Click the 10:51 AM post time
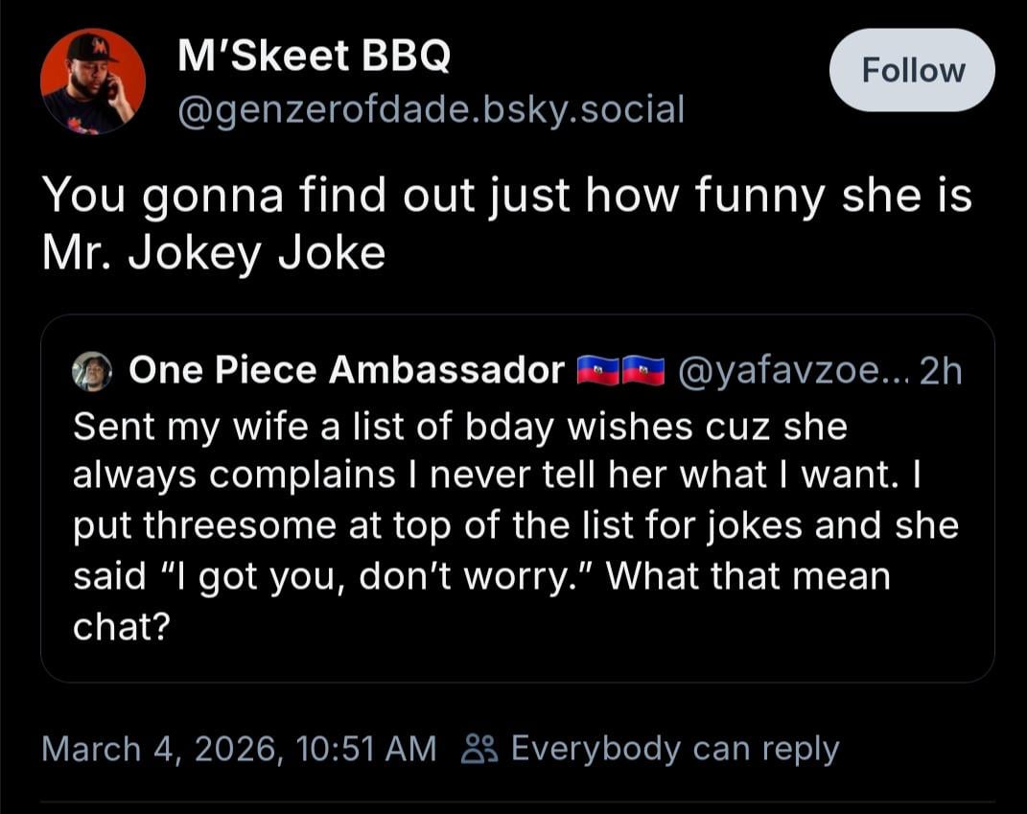The height and width of the screenshot is (814, 1027). (x=367, y=749)
